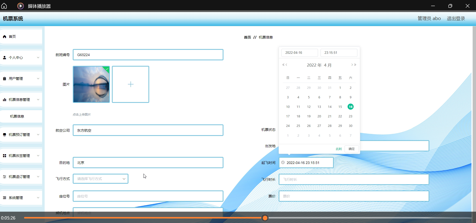Click the grid icon for 机票改签管理

[5, 156]
